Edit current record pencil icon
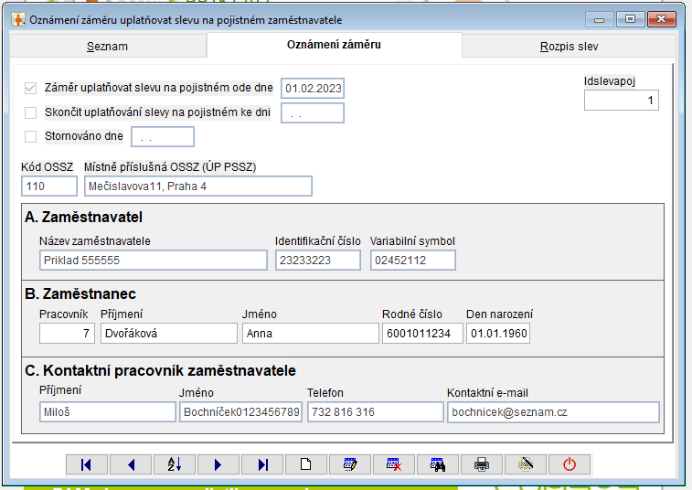Viewport: 692px width, 490px height. point(350,464)
